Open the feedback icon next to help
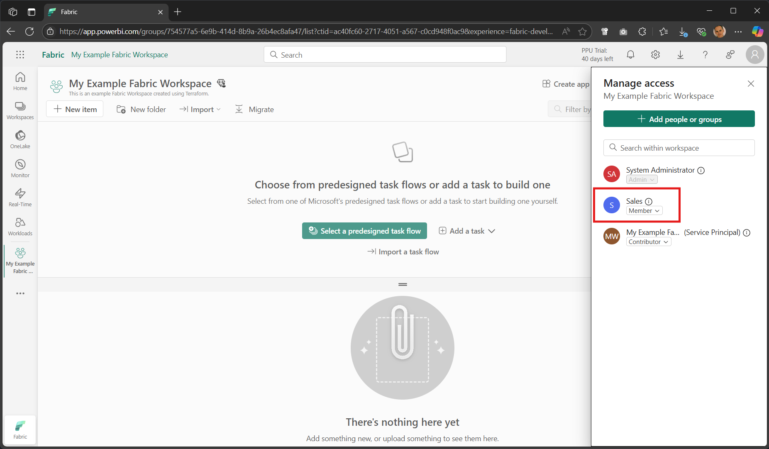Image resolution: width=769 pixels, height=449 pixels. (730, 54)
